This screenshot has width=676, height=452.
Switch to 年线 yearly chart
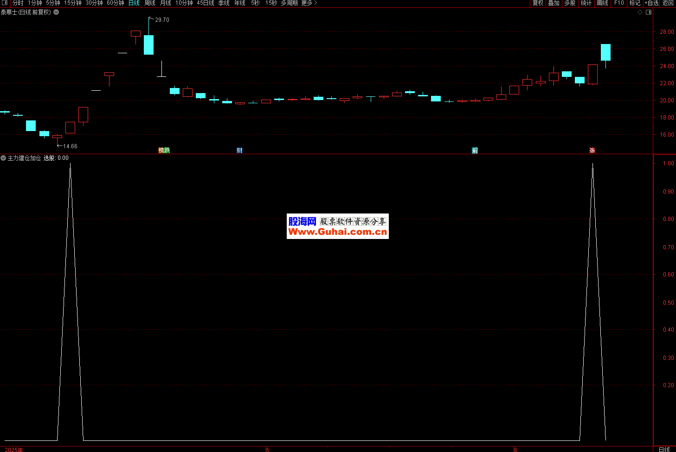[240, 3]
